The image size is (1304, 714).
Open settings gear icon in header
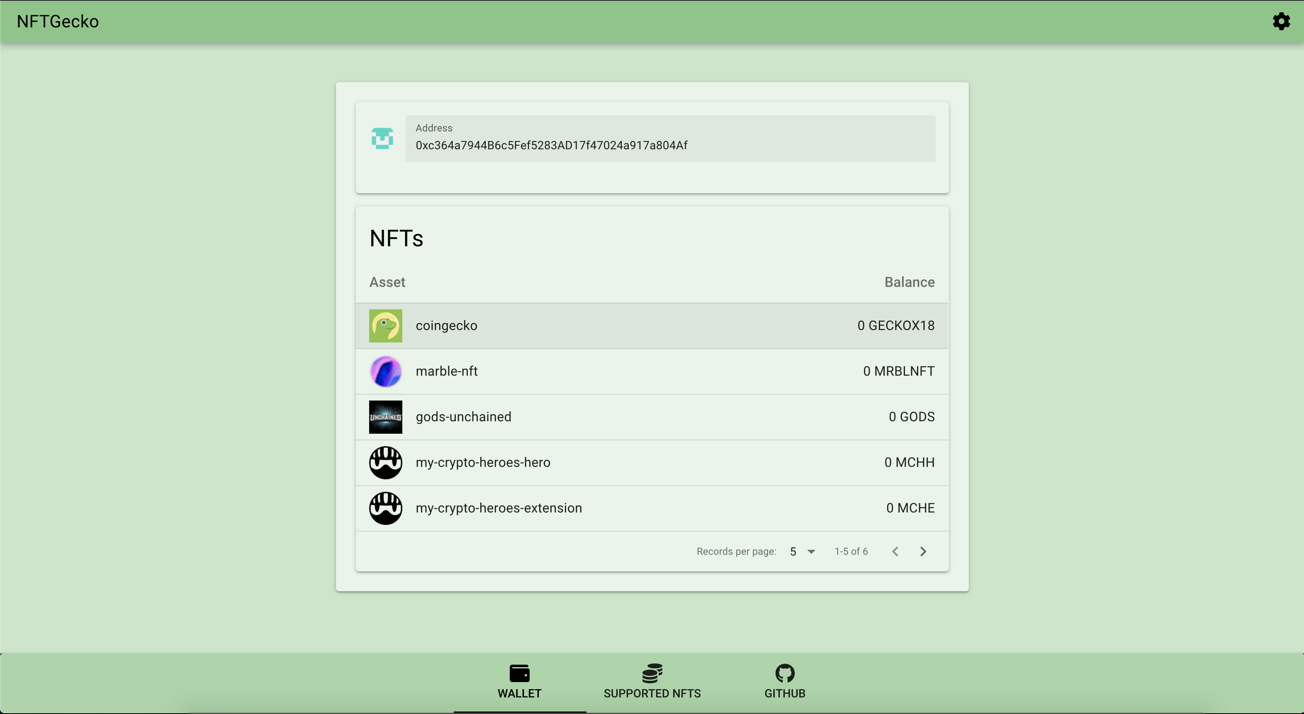point(1281,21)
